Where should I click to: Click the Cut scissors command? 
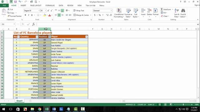click(x=10, y=9)
